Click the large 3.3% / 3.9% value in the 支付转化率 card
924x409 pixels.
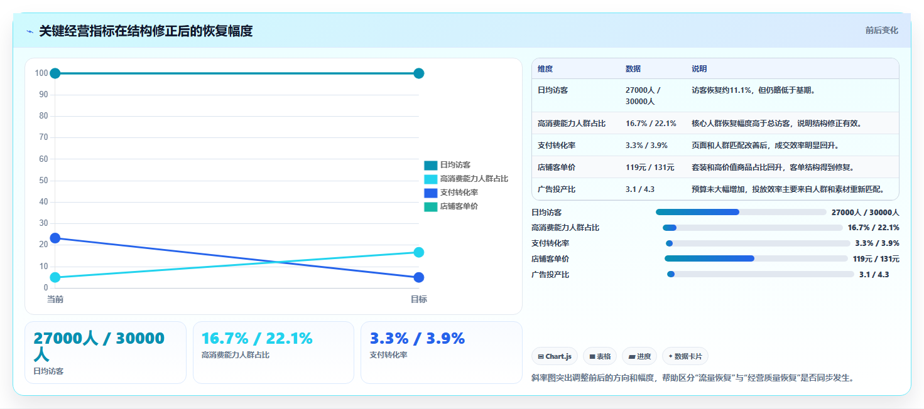[417, 339]
